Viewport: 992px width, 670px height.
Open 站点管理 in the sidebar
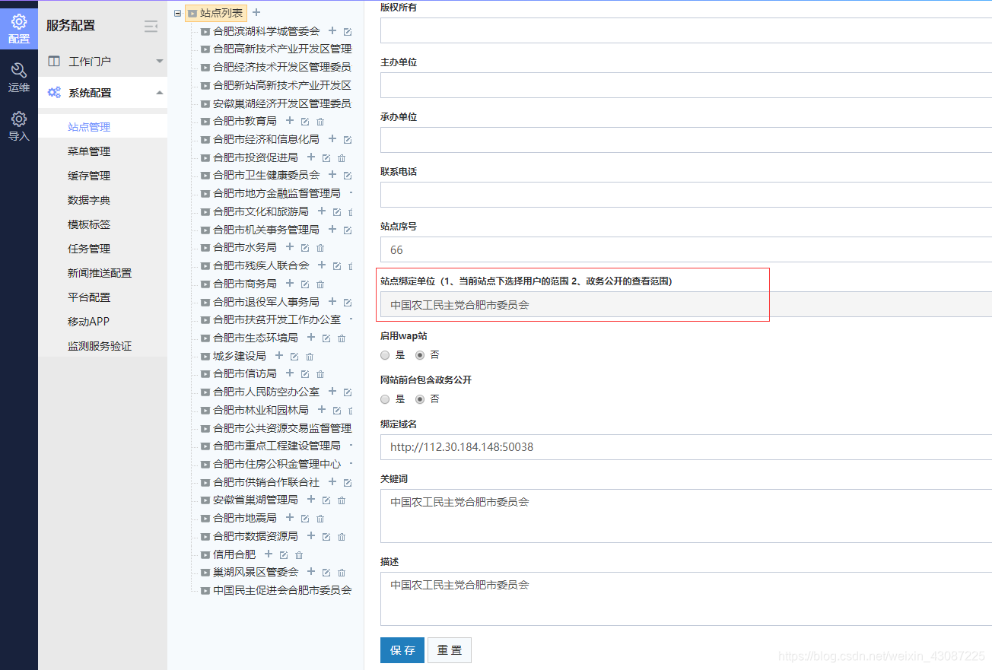(x=89, y=127)
